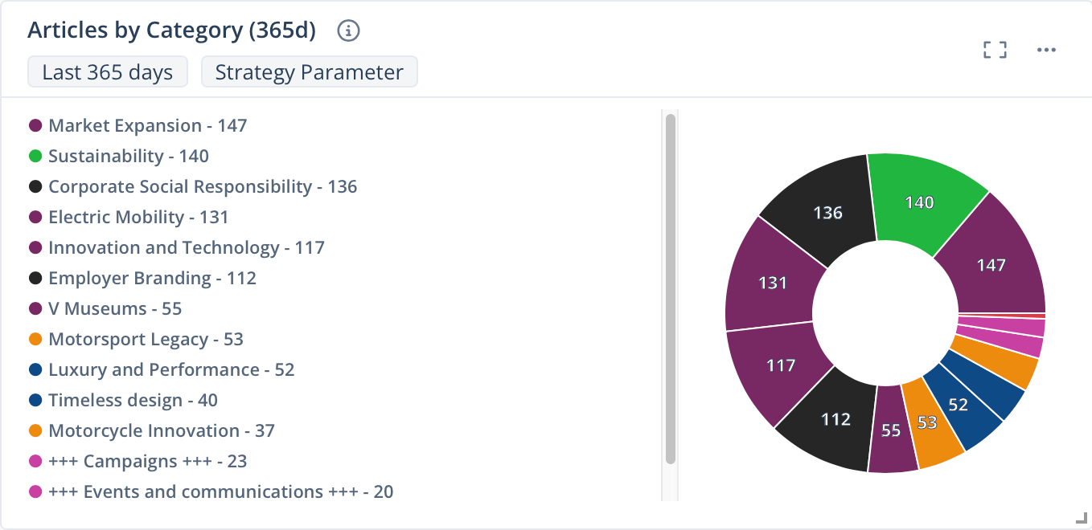This screenshot has height=530, width=1092.
Task: Click the Motorsport Legacy legend color dot
Action: point(35,338)
